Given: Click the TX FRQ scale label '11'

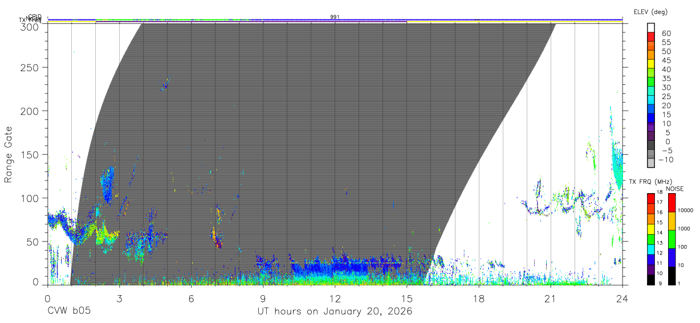Looking at the screenshot, I should tap(659, 264).
